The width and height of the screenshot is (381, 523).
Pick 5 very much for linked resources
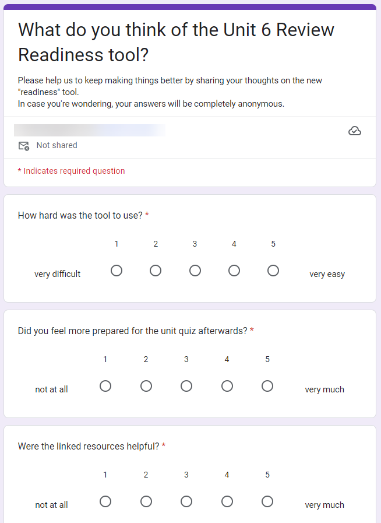[267, 501]
